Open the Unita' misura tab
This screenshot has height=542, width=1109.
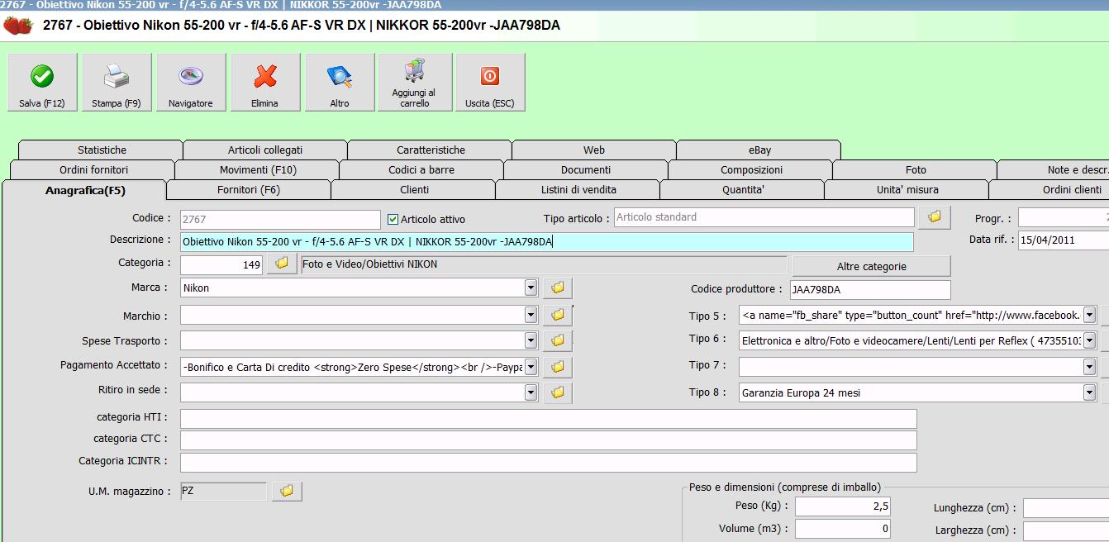907,190
